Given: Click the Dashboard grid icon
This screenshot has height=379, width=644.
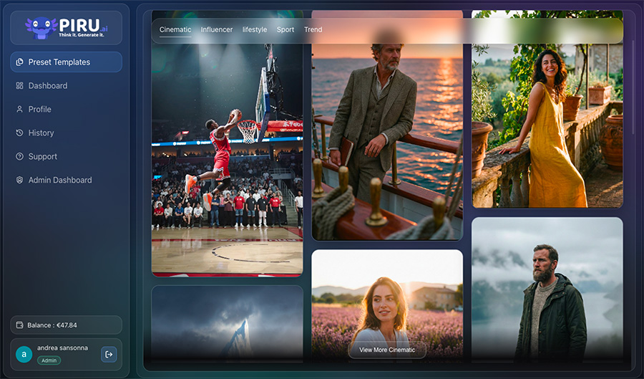Looking at the screenshot, I should 20,86.
